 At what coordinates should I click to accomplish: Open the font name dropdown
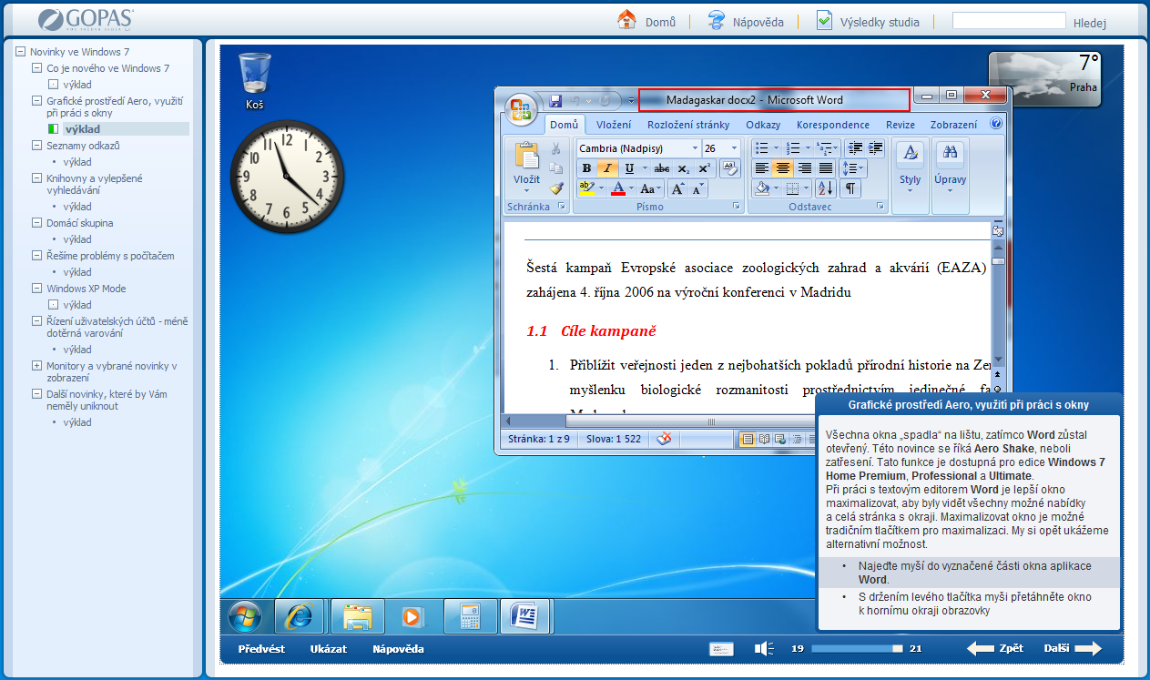click(x=695, y=147)
